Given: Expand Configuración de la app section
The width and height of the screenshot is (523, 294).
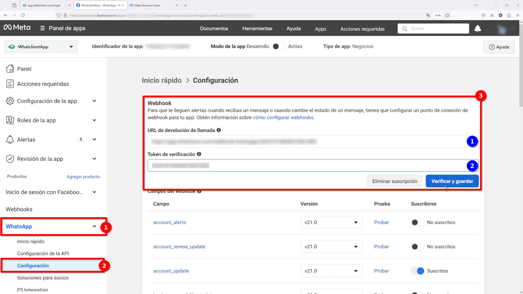Looking at the screenshot, I should point(94,101).
